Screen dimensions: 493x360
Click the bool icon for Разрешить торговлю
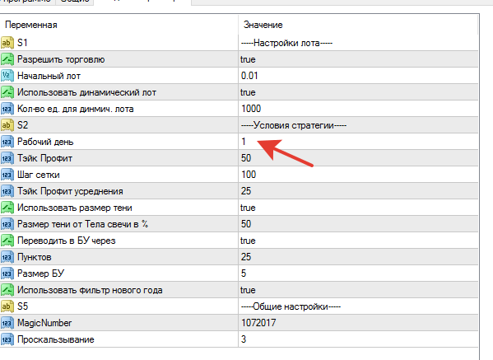[x=7, y=59]
